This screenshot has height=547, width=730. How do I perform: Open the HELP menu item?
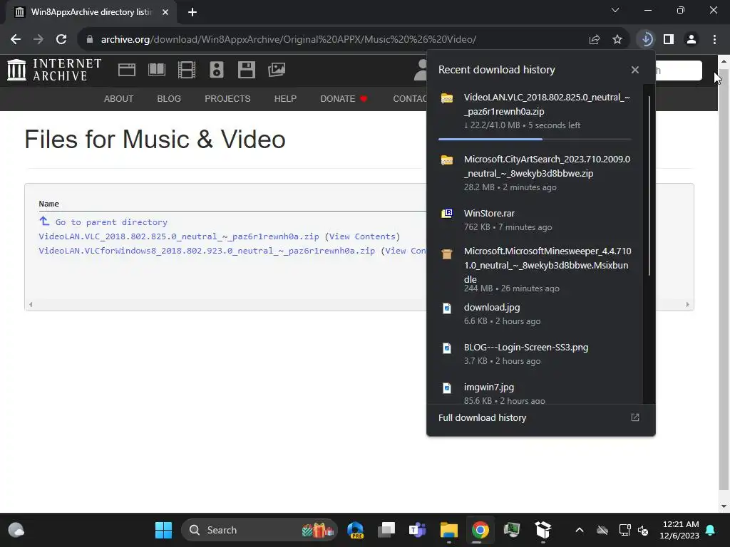tap(285, 98)
